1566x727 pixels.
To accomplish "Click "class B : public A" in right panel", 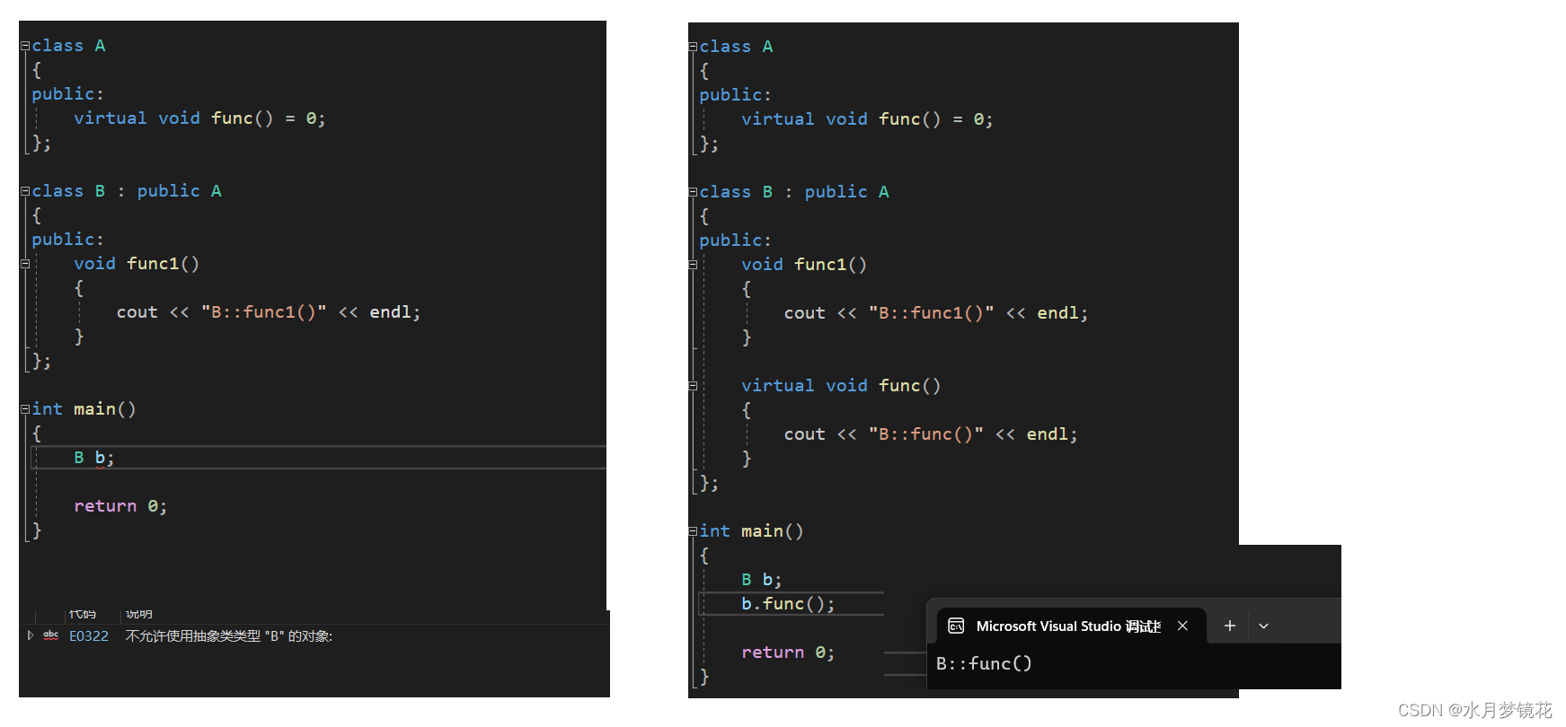I will click(794, 192).
